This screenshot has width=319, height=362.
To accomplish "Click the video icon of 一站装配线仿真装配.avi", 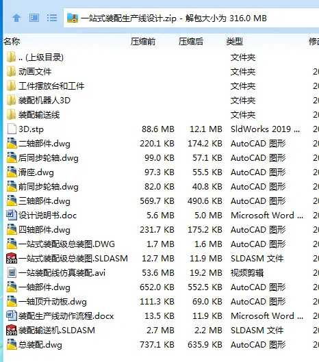I will (12, 272).
